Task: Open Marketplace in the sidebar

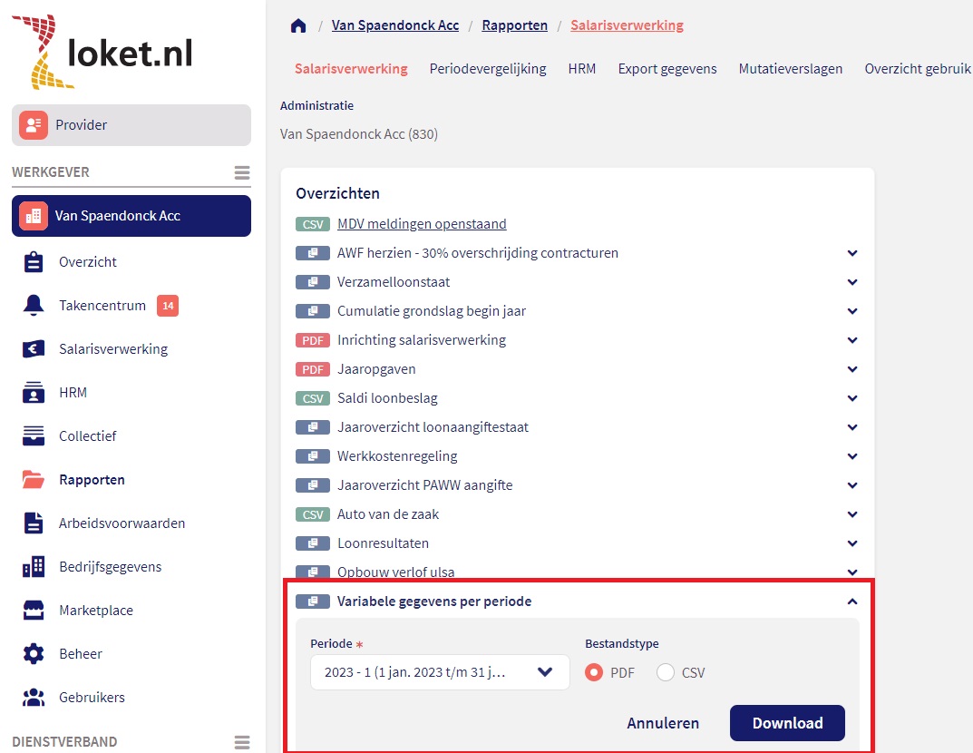Action: tap(94, 610)
